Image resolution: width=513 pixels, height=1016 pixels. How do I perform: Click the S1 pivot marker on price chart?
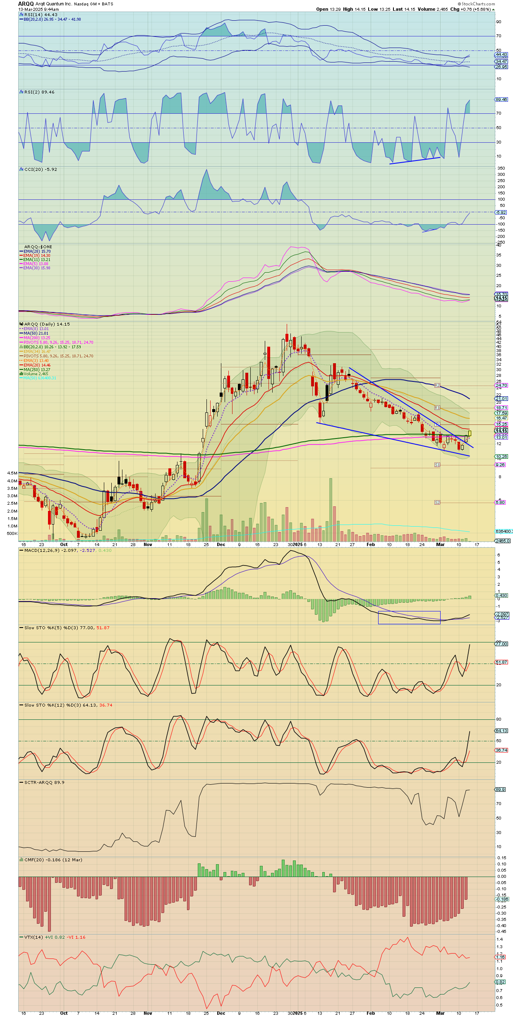click(437, 465)
